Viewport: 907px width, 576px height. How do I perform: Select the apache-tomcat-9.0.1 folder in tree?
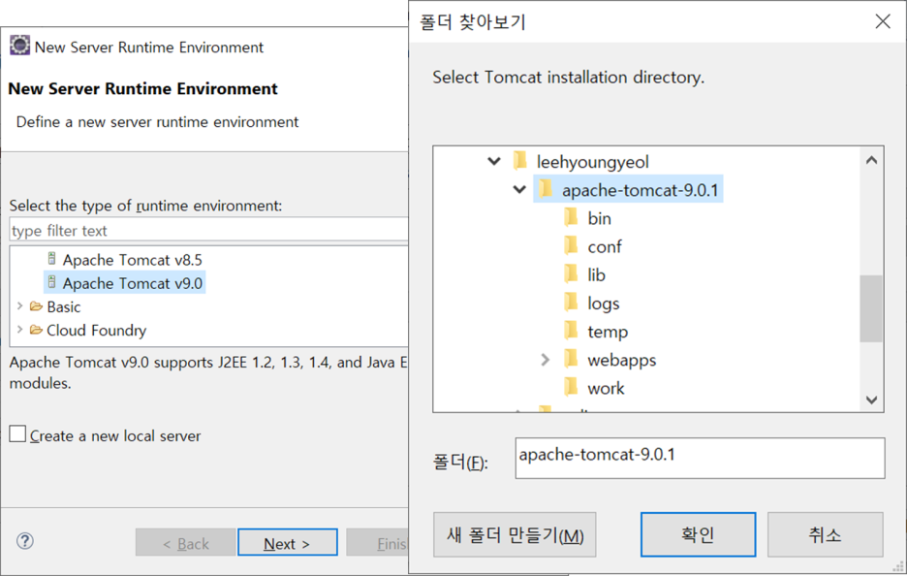(x=641, y=190)
